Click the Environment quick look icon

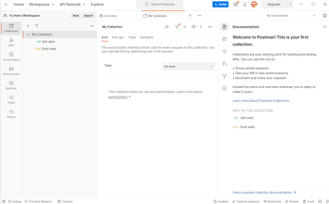coord(325,16)
